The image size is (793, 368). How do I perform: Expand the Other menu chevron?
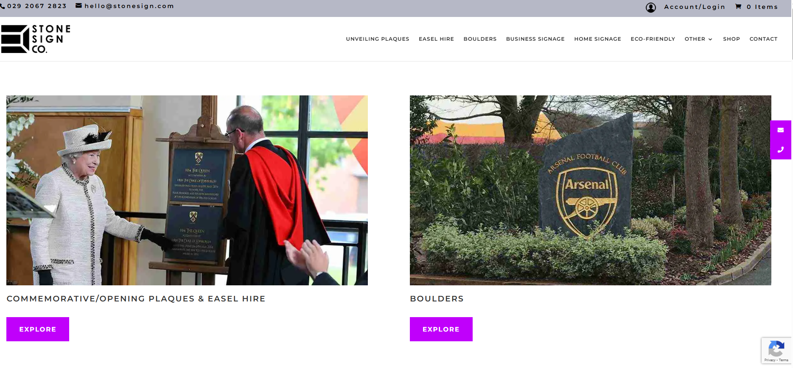tap(710, 39)
